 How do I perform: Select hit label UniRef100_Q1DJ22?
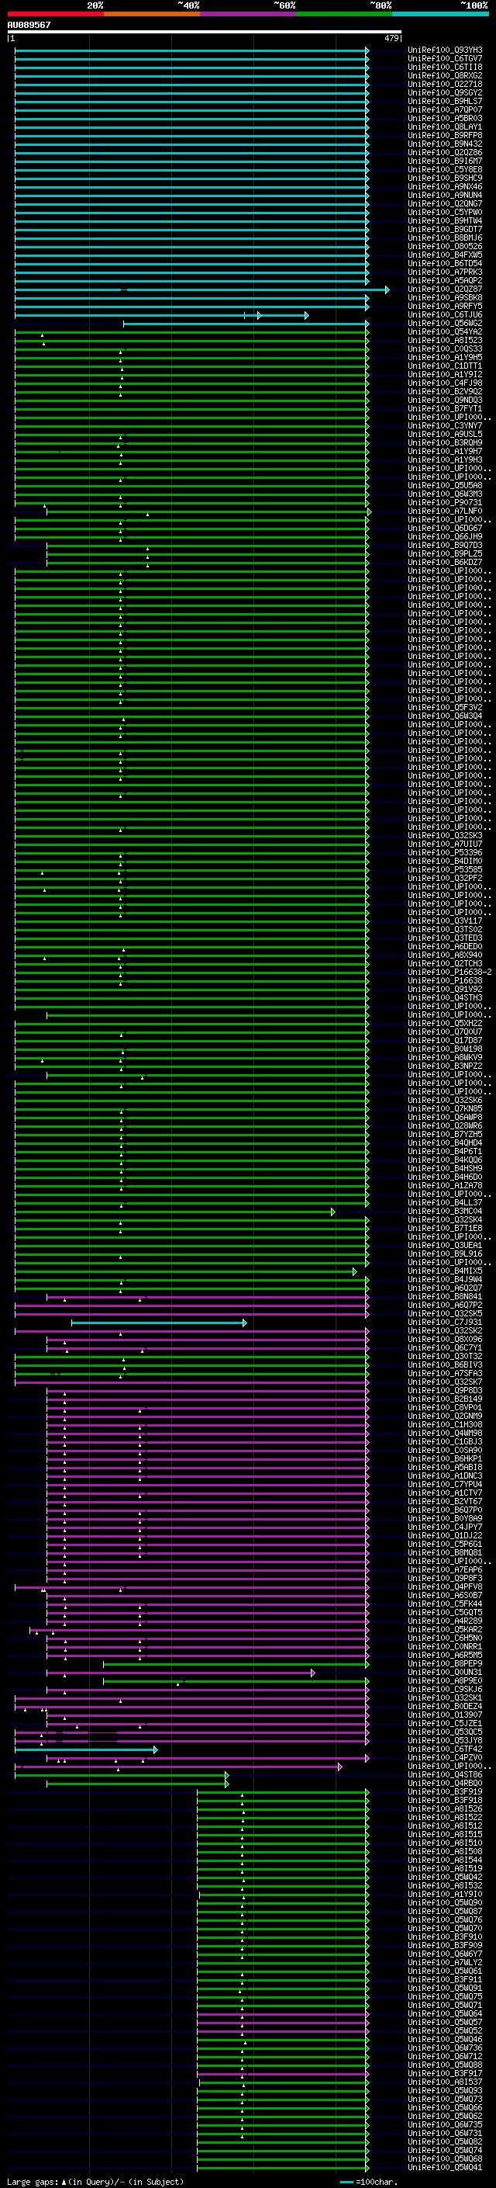(445, 1536)
